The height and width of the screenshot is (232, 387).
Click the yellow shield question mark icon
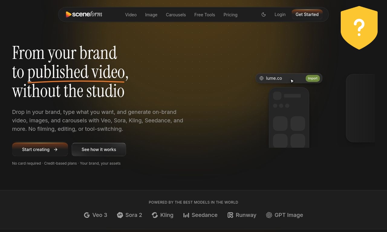(359, 27)
